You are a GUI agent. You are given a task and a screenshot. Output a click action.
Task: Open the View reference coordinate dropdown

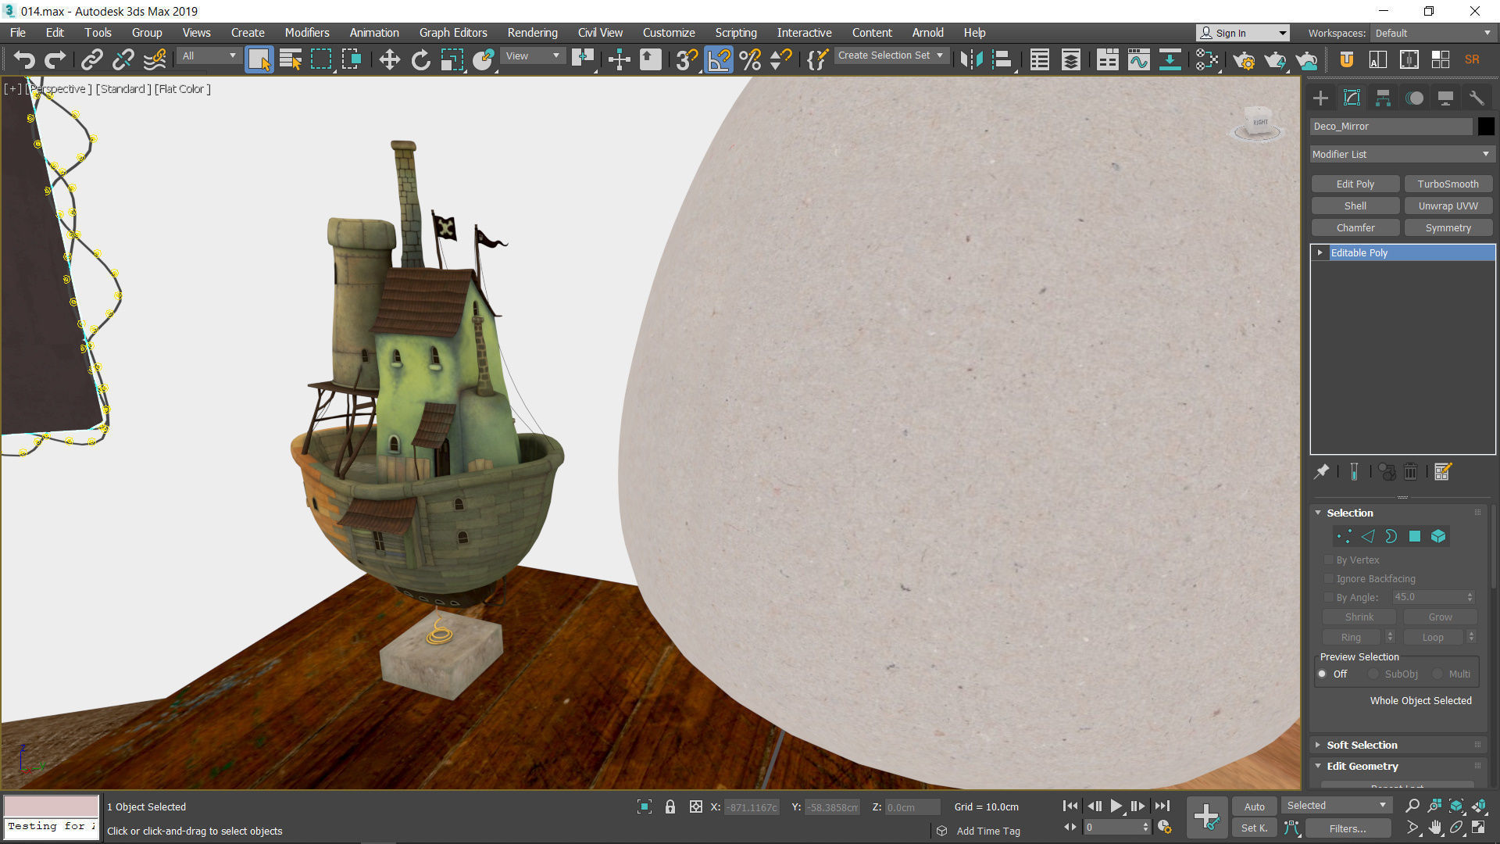tap(533, 55)
